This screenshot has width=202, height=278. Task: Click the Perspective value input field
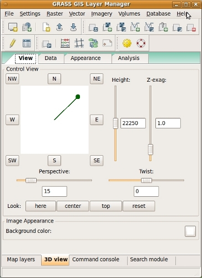click(x=54, y=191)
